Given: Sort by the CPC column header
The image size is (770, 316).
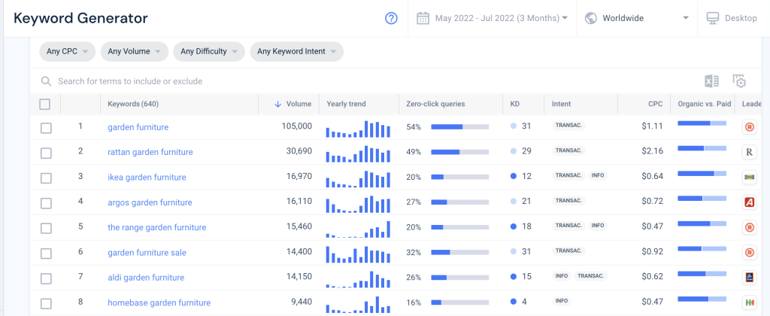Looking at the screenshot, I should [x=655, y=104].
